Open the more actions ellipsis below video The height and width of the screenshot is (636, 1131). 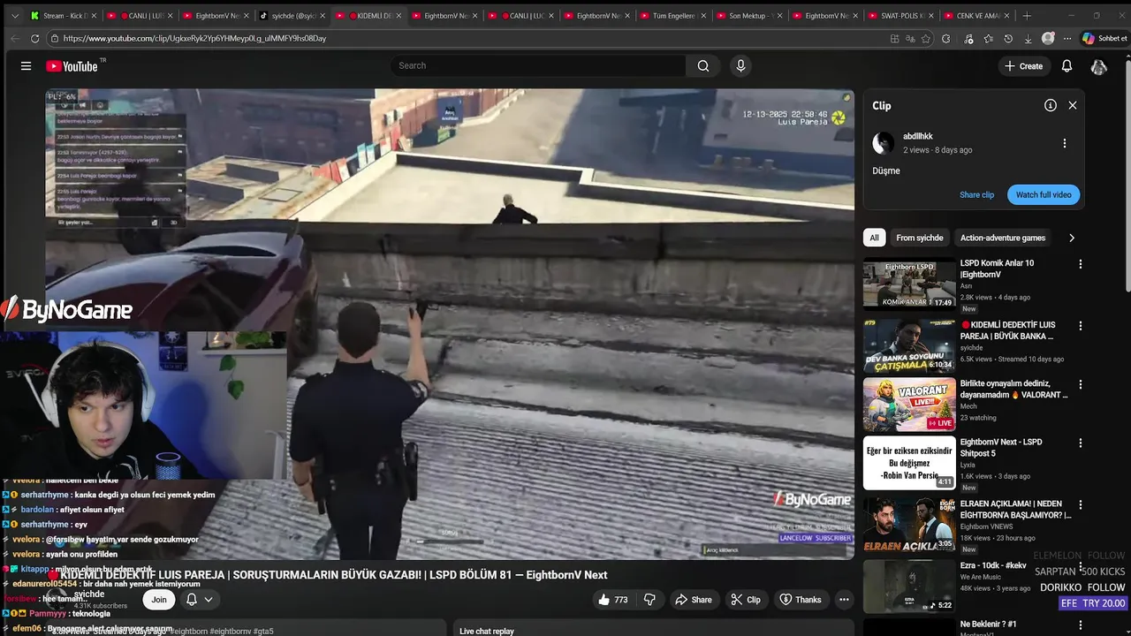point(844,600)
